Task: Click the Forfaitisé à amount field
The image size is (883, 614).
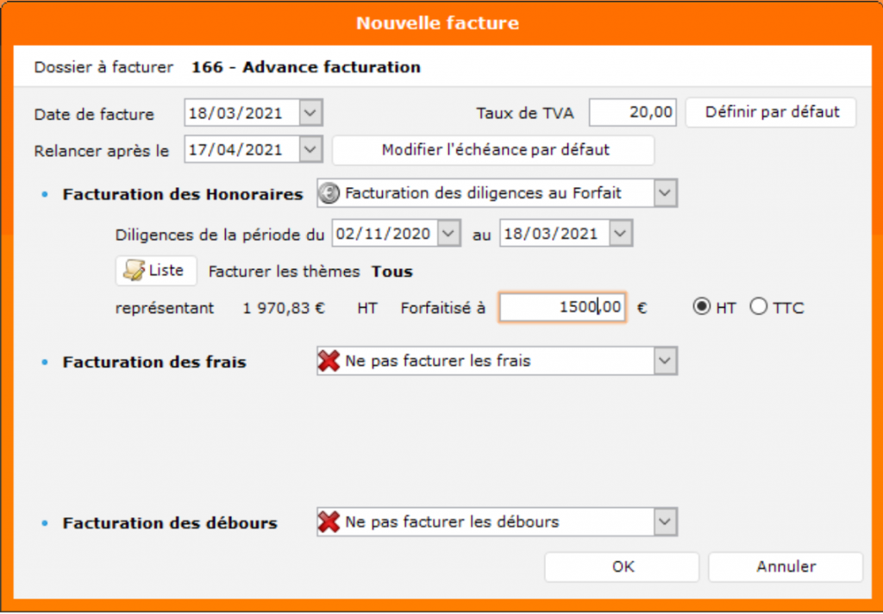Action: (x=561, y=307)
